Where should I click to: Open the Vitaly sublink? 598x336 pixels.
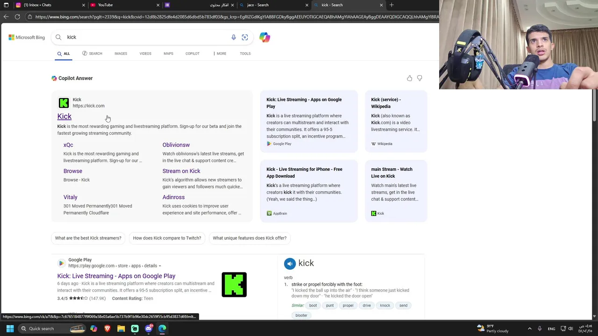pyautogui.click(x=71, y=197)
